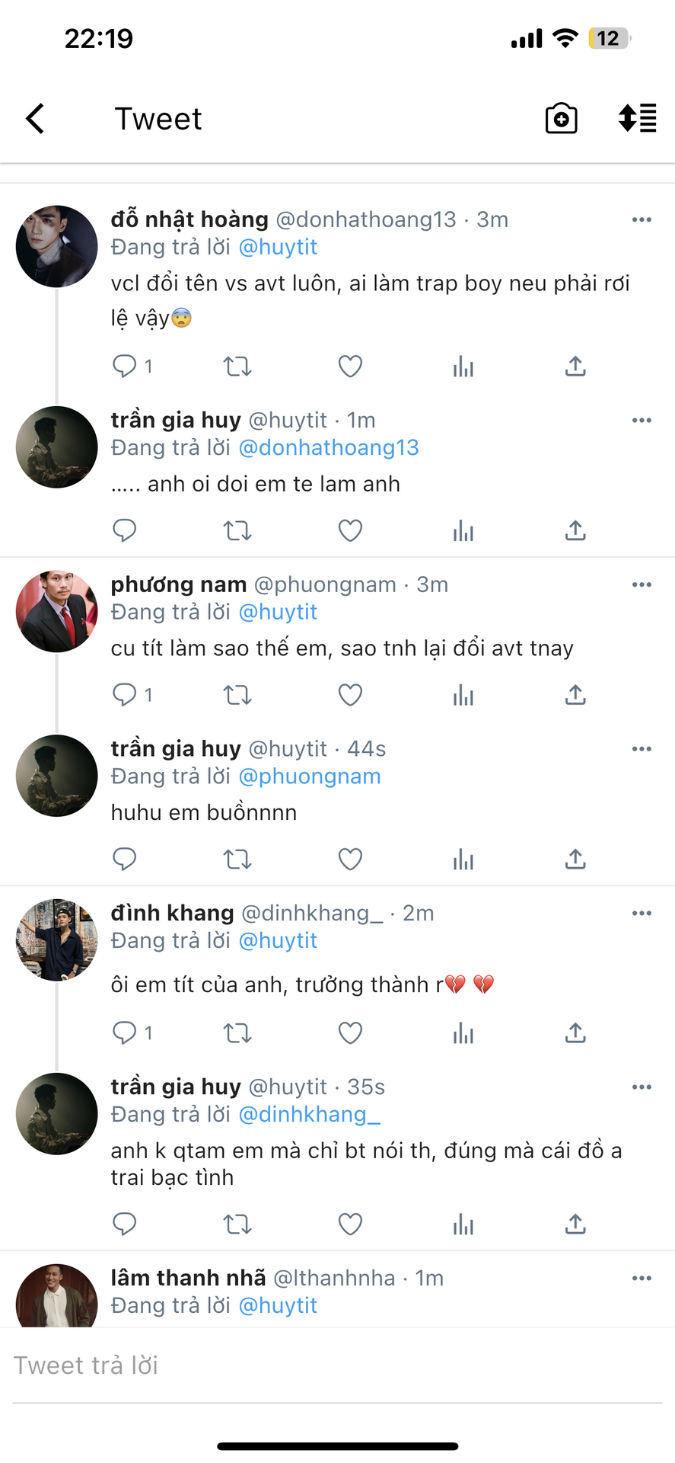Share đình khang's tweet
This screenshot has height=1463, width=675.
click(575, 1033)
